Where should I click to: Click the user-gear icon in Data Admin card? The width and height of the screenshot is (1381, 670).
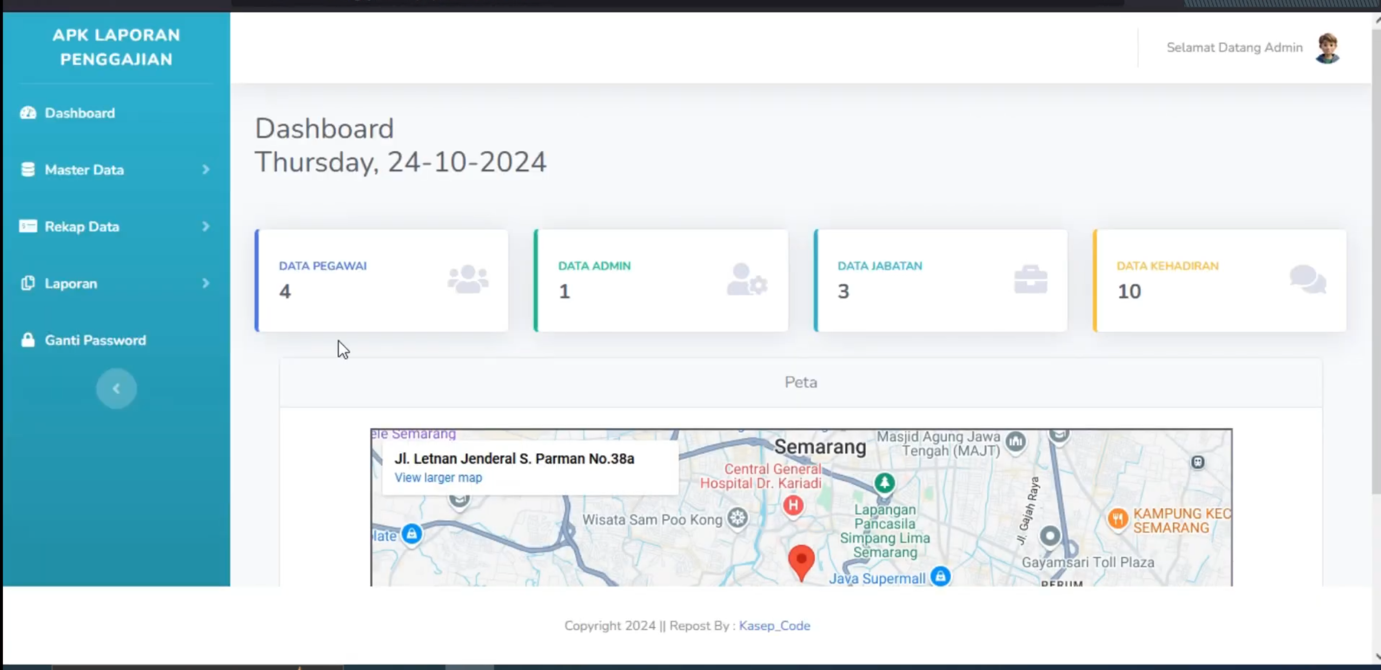coord(747,279)
